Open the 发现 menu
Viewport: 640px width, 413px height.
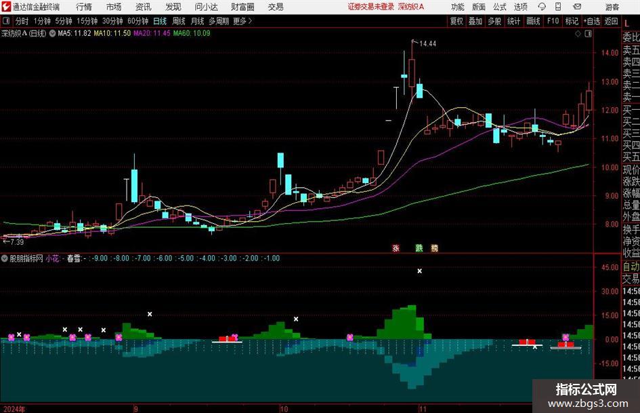(173, 7)
